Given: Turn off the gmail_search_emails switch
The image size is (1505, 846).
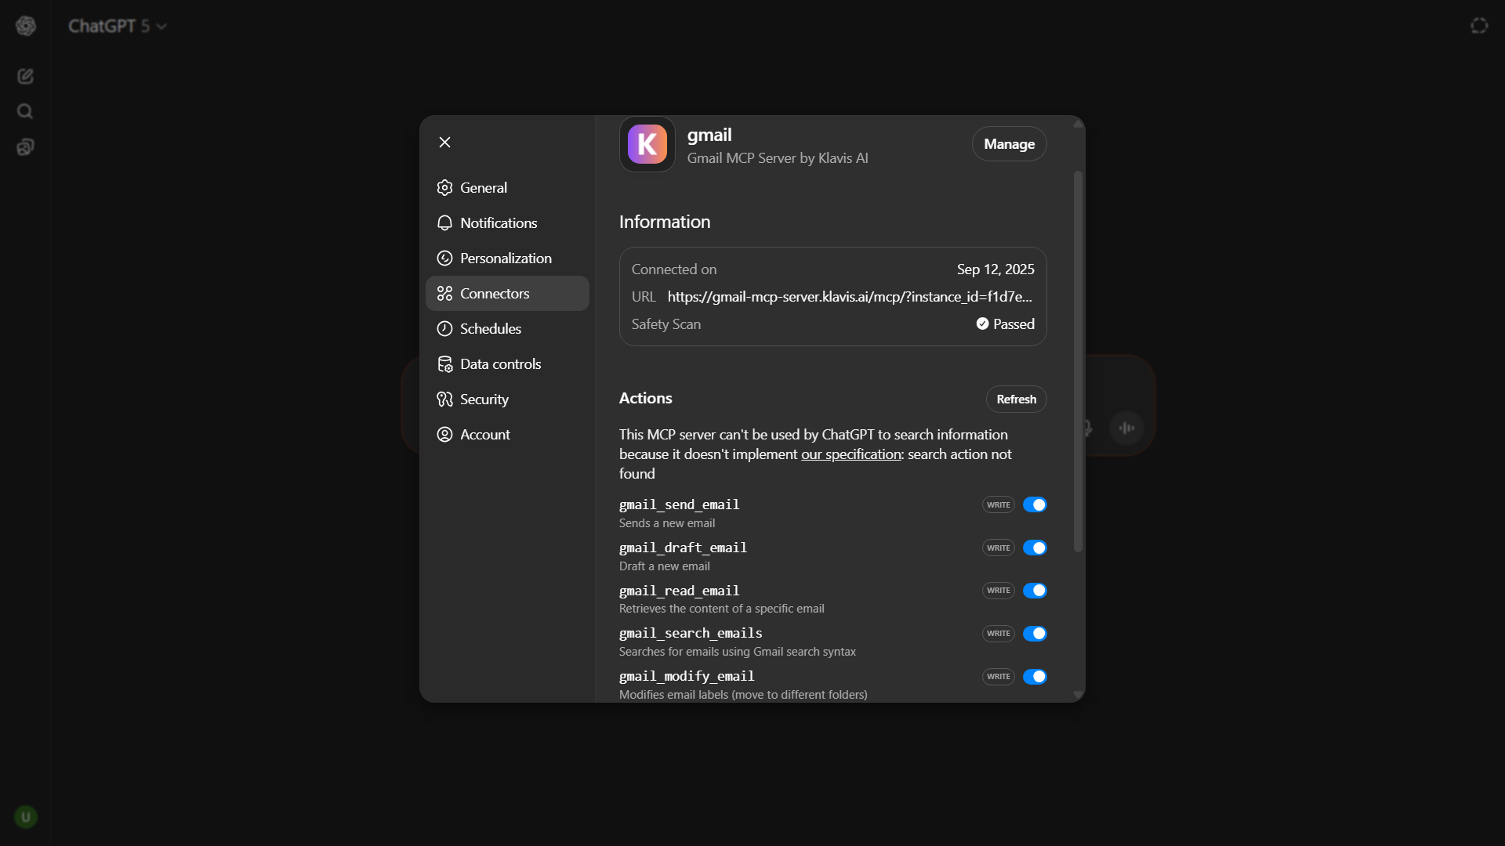Looking at the screenshot, I should coord(1035,634).
